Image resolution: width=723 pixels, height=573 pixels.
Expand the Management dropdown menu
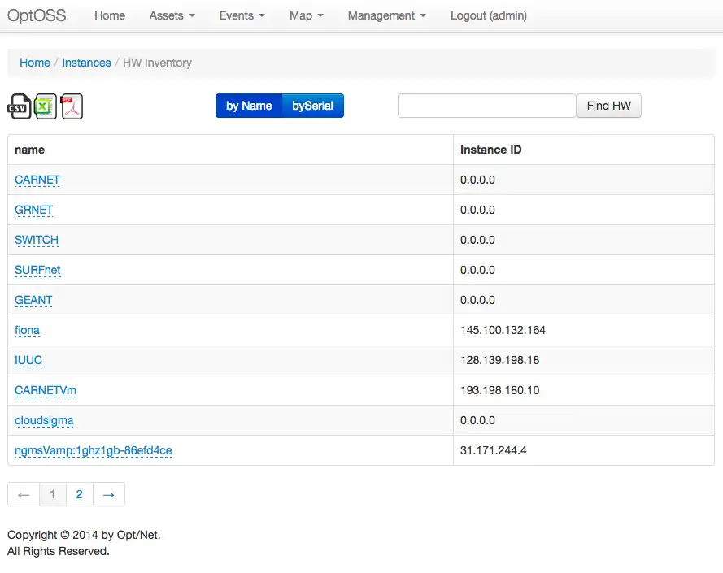[x=387, y=15]
